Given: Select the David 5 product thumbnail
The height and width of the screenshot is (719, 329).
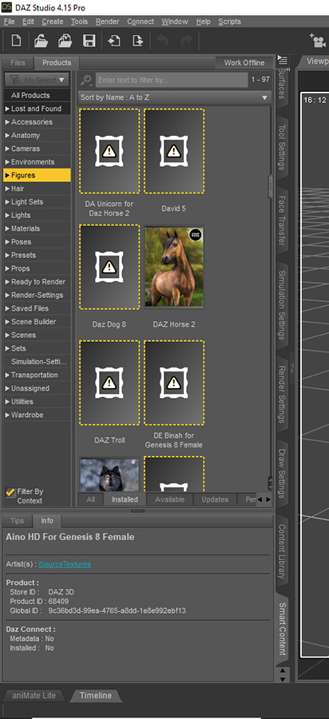Looking at the screenshot, I should point(174,151).
